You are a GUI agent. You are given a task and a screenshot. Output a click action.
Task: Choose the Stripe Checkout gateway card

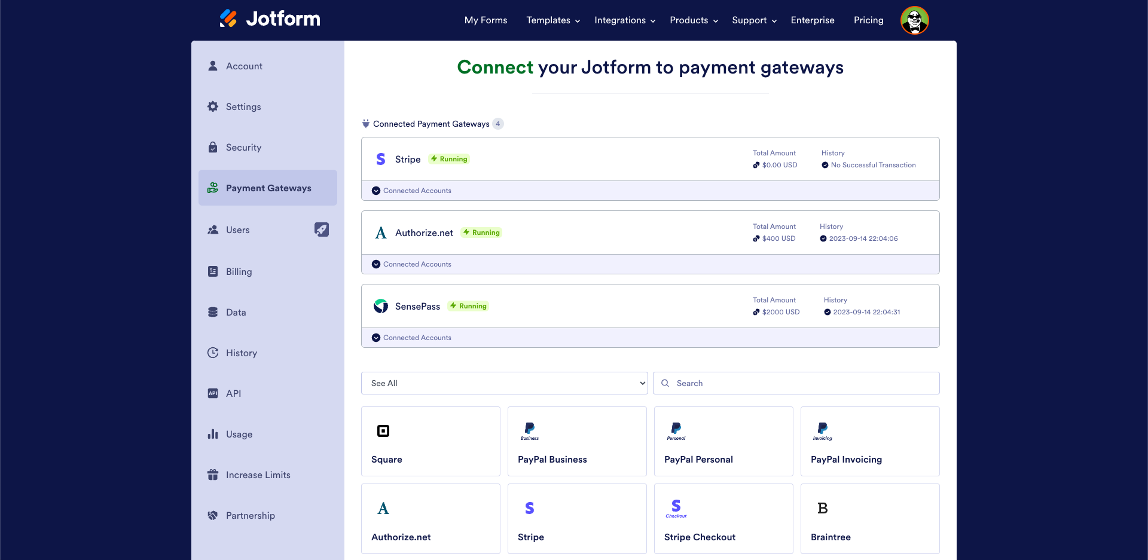723,519
